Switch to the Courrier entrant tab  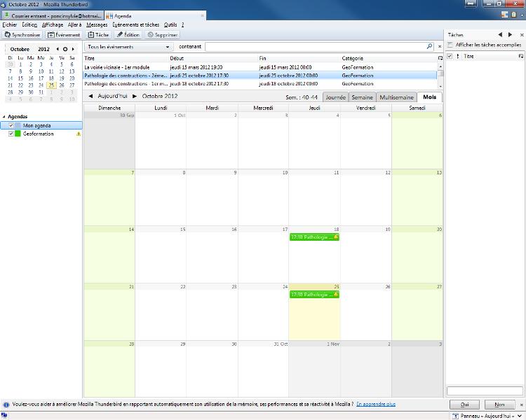tap(53, 15)
